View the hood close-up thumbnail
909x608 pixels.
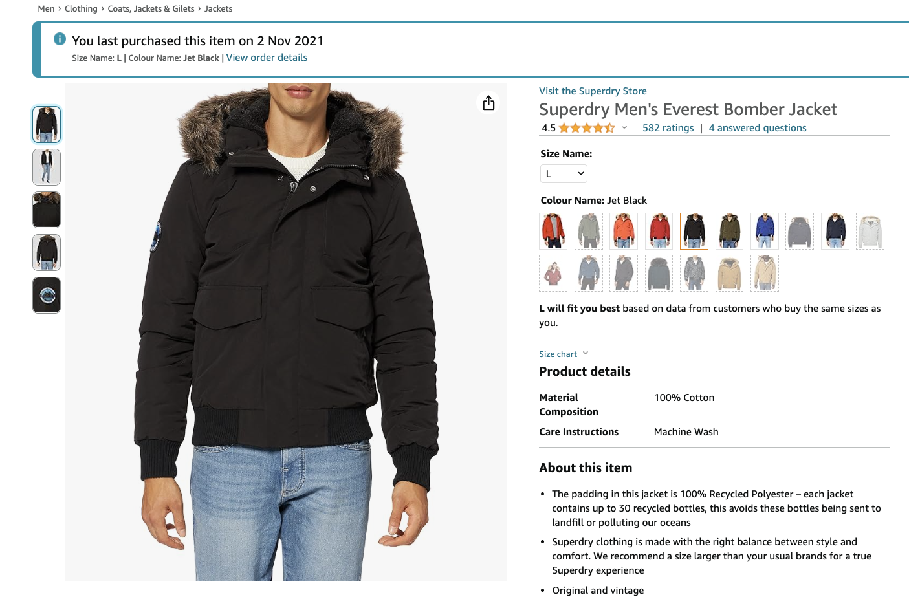pyautogui.click(x=47, y=210)
